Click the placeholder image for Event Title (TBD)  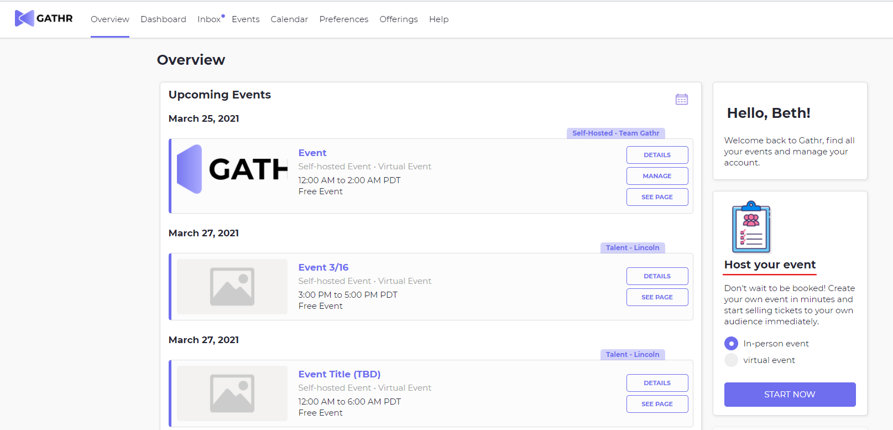point(232,393)
